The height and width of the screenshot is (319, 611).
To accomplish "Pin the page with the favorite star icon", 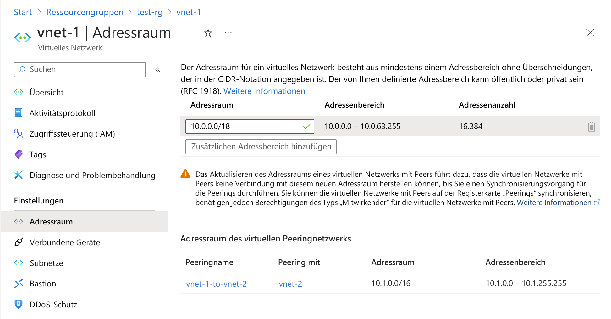I will [208, 33].
